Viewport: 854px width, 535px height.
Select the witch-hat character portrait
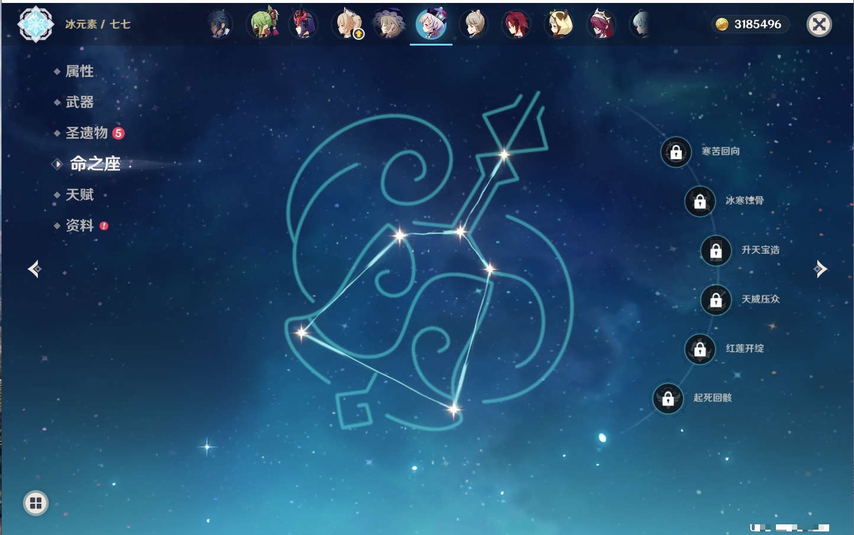coord(389,24)
